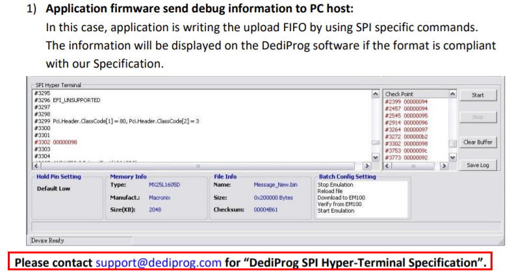Screen dimensions: 512x271
Task: Click the Save Log button
Action: (x=478, y=165)
